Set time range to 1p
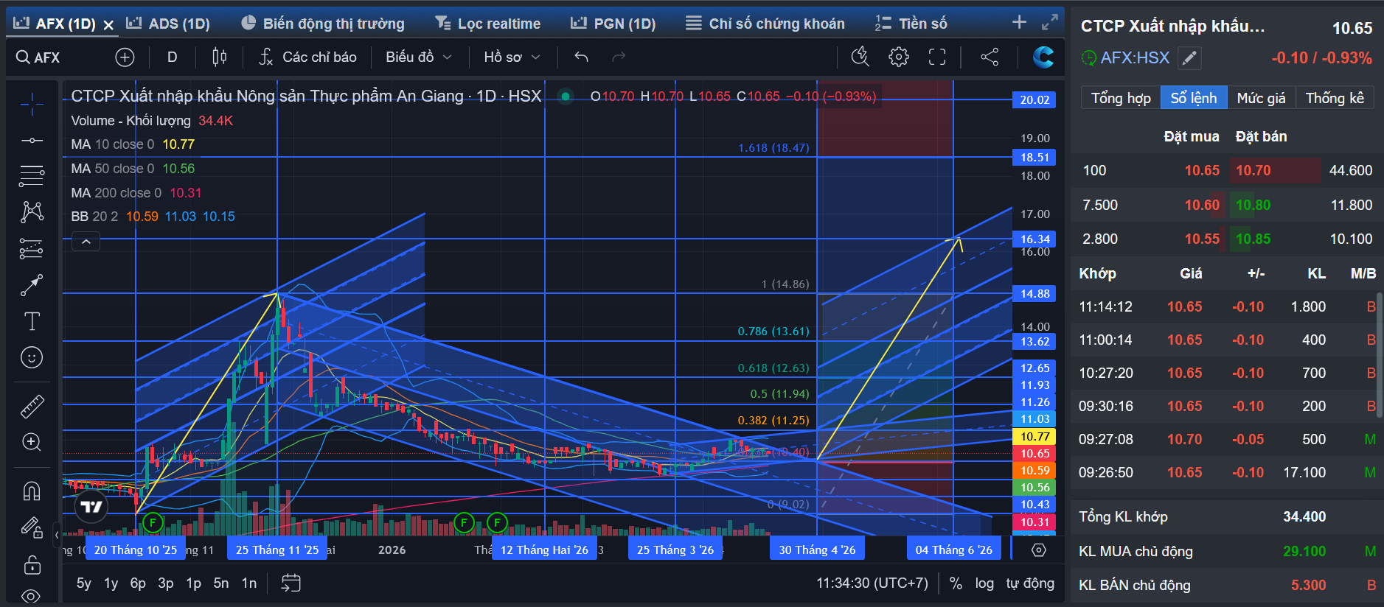The width and height of the screenshot is (1384, 607). coord(193,583)
